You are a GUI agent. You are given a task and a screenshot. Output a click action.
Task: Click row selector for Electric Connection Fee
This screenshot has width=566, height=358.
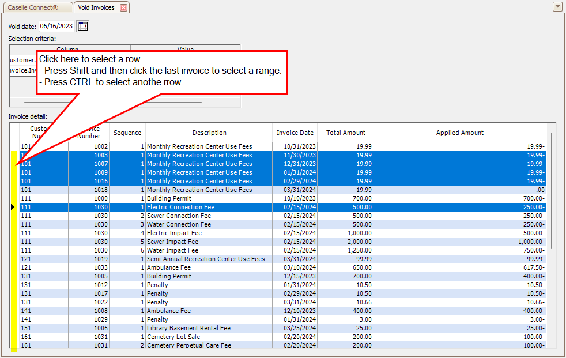point(14,207)
